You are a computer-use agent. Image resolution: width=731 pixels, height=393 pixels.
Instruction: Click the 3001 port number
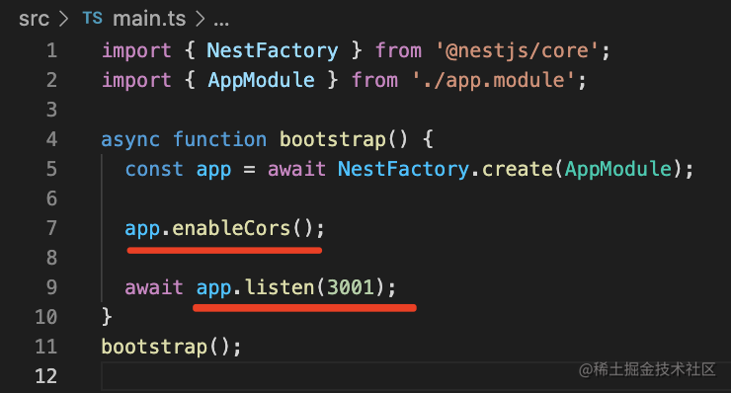[x=350, y=287]
